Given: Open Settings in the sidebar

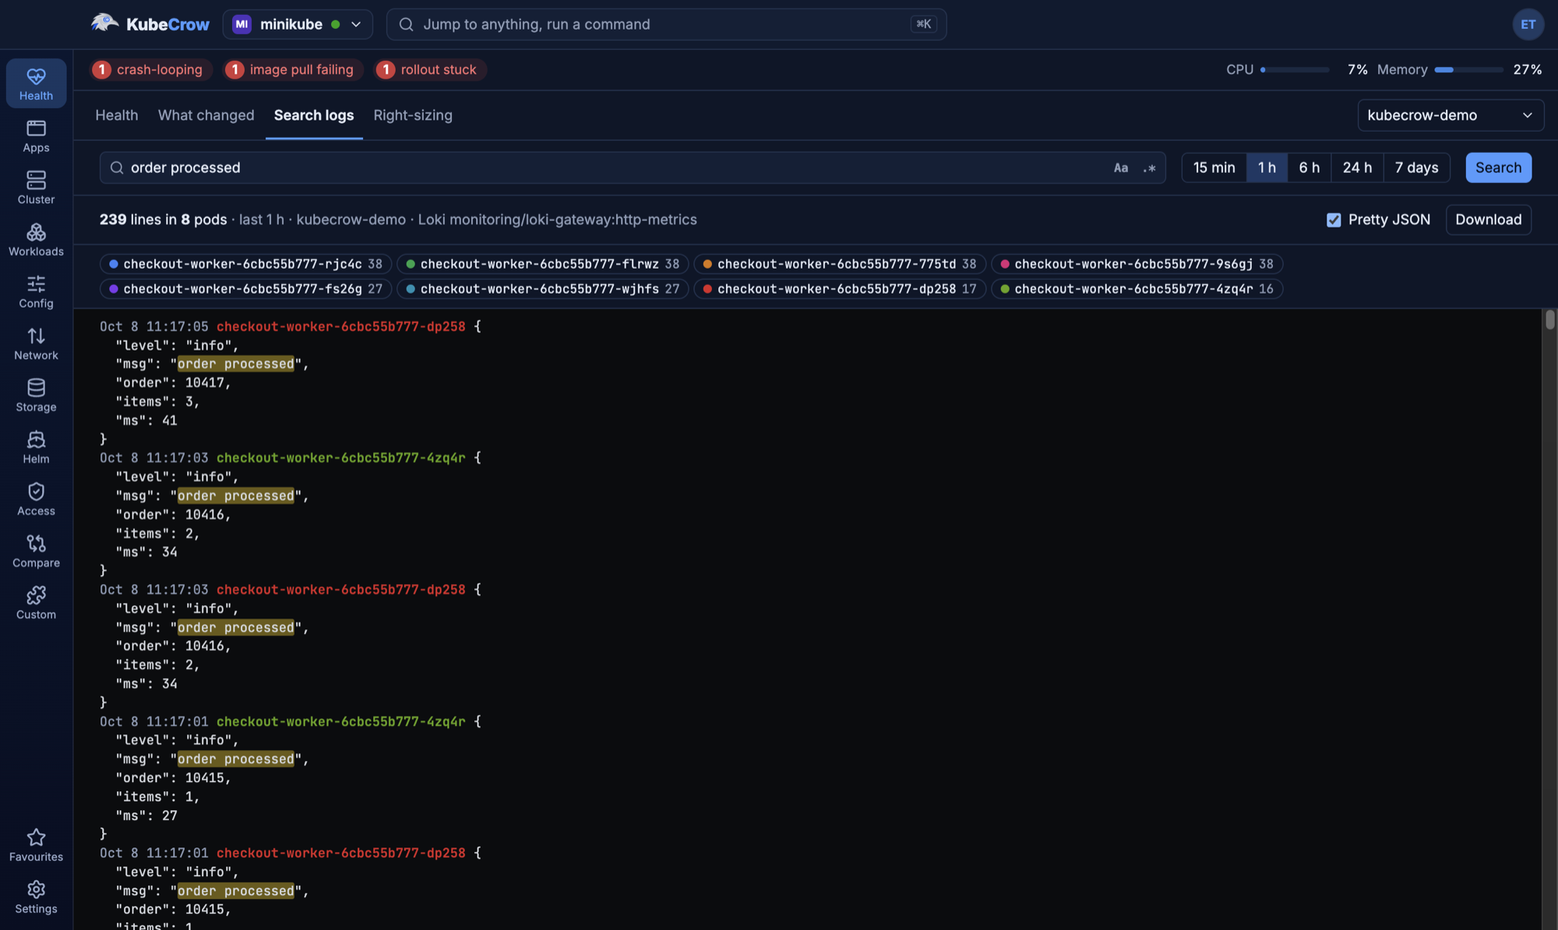Looking at the screenshot, I should [36, 897].
